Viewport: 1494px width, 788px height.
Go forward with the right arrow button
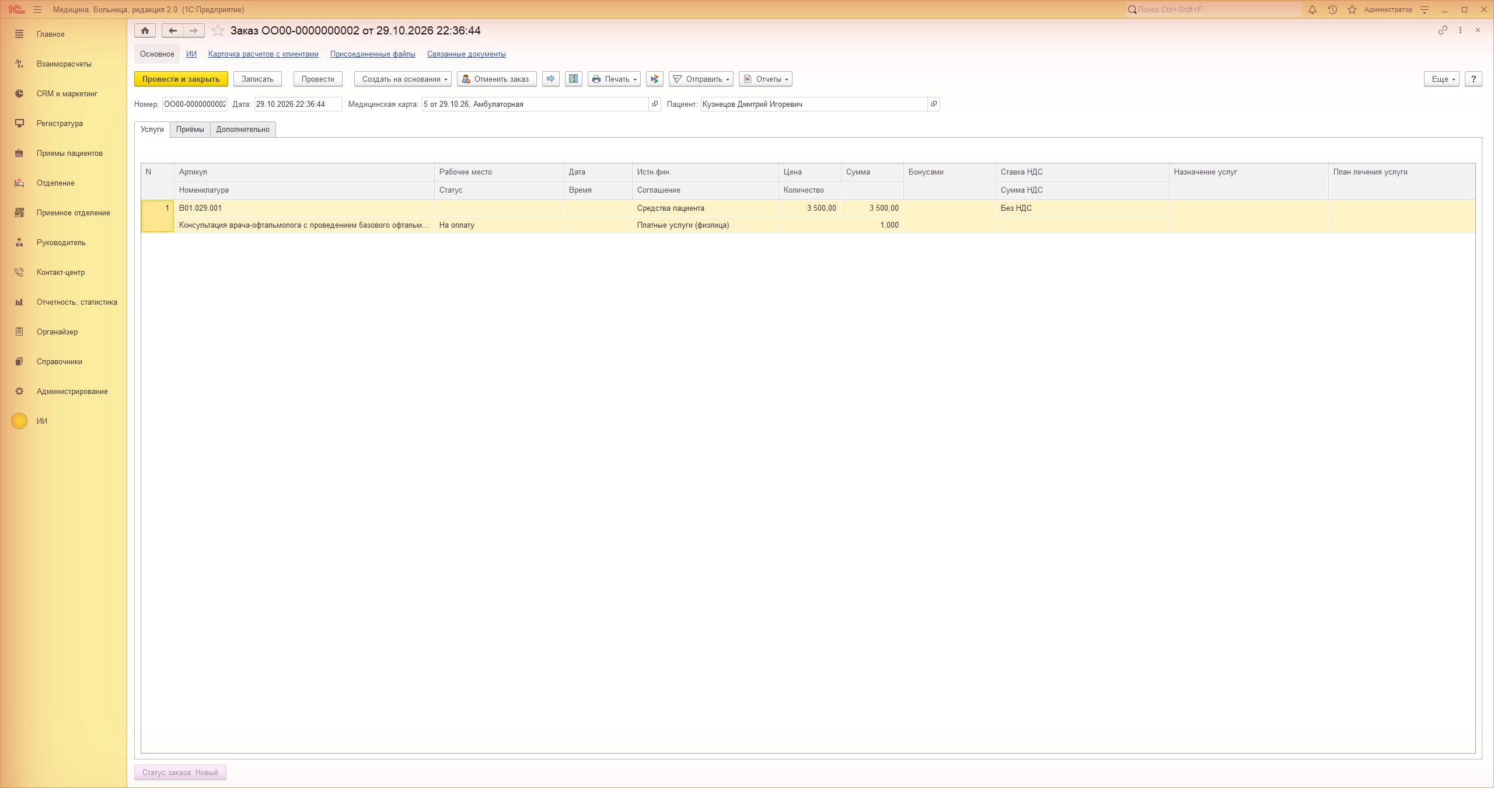coord(194,30)
